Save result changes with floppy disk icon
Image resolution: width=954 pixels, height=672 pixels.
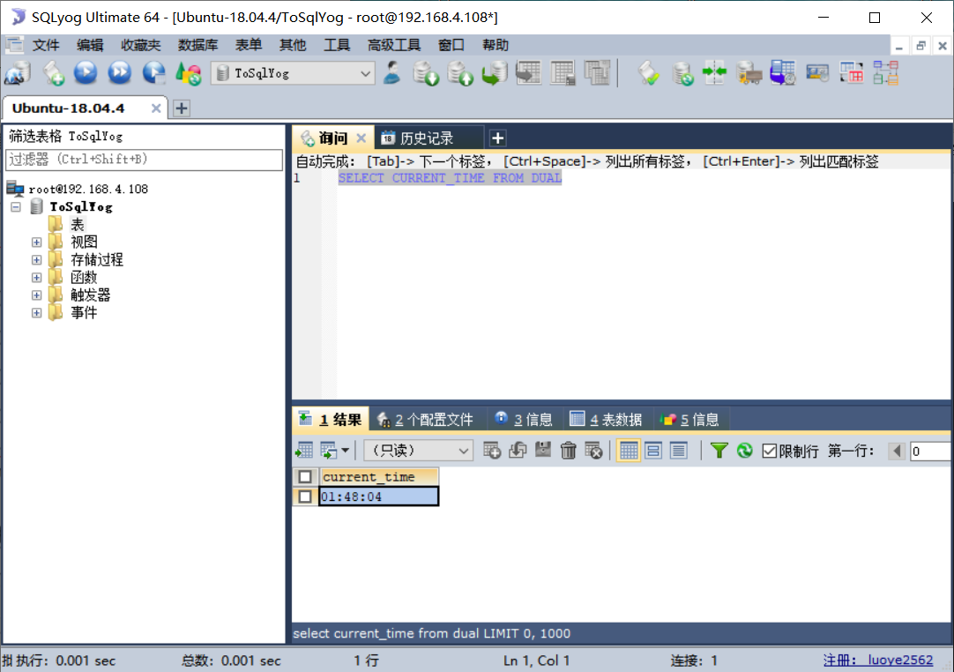(543, 450)
